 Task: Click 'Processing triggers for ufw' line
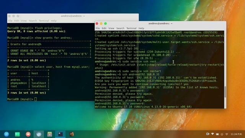(127, 58)
